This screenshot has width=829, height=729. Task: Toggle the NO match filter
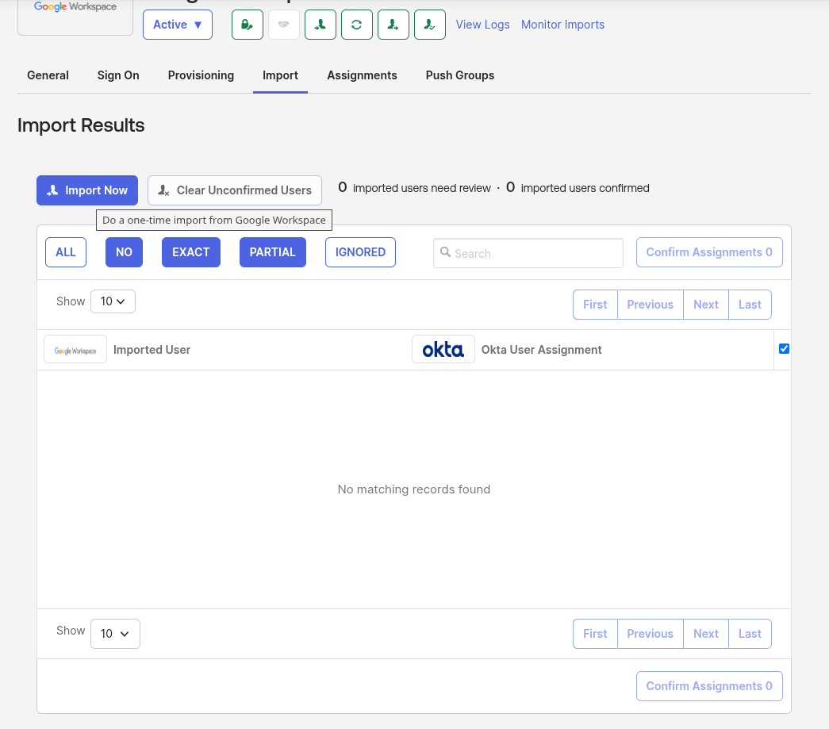tap(124, 252)
